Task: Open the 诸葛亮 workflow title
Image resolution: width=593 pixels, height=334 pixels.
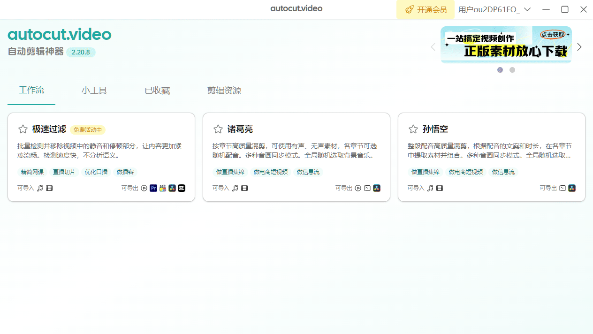Action: pos(240,129)
